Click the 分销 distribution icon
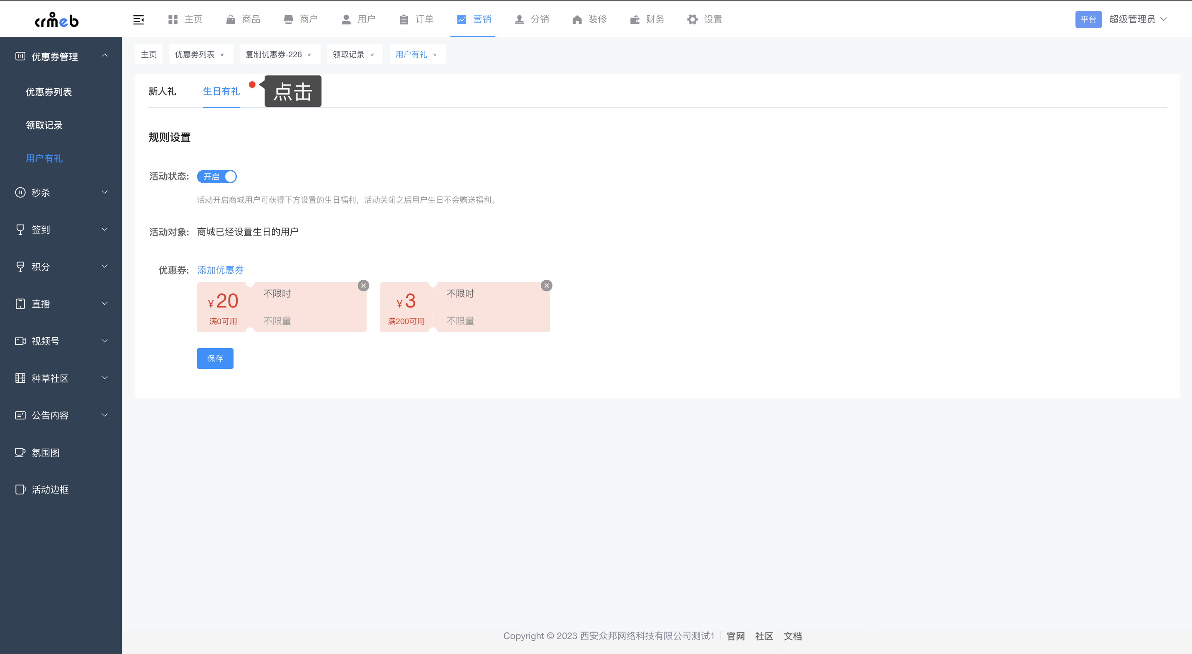The image size is (1192, 654). (x=519, y=19)
